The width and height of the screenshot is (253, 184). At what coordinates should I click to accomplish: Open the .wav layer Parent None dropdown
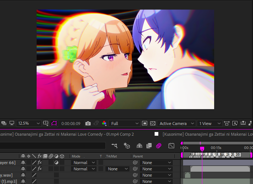(156, 175)
